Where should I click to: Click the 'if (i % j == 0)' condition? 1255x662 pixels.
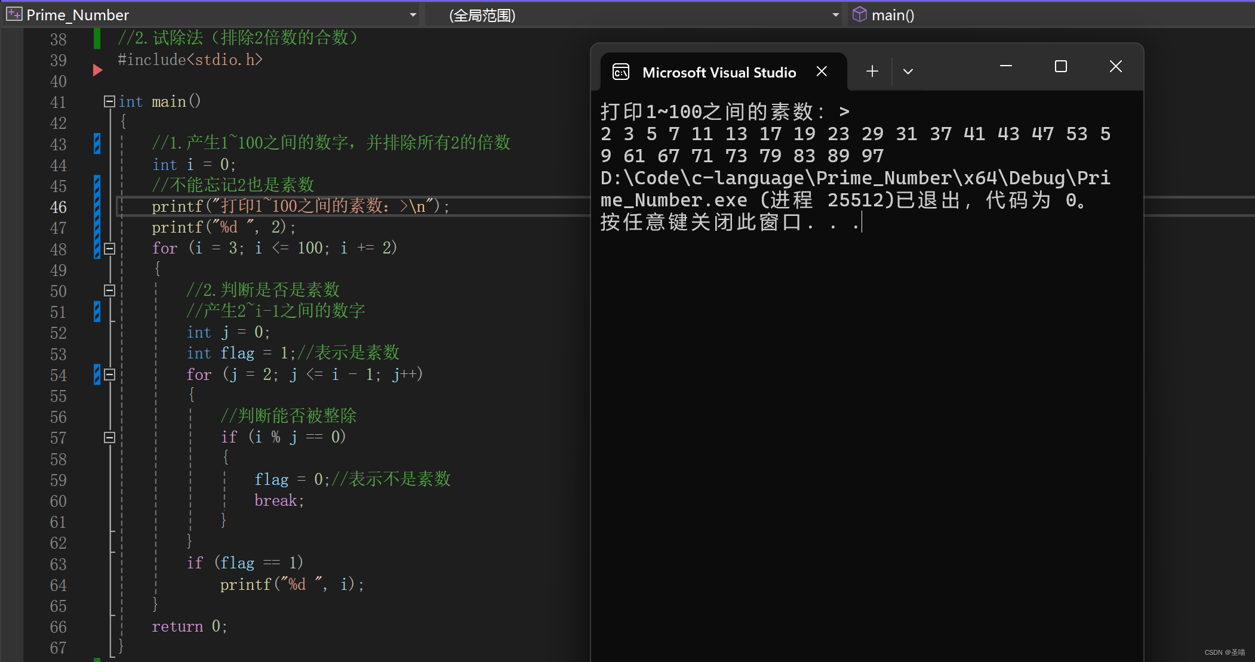[284, 437]
